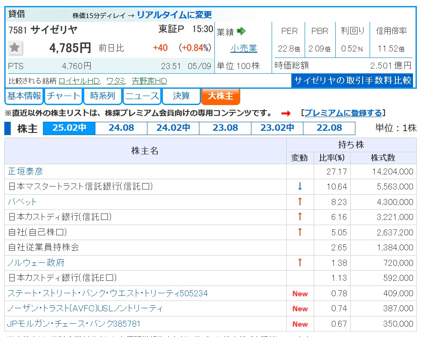Click the star favorite icon beside the price
The width and height of the screenshot is (422, 337).
(x=15, y=48)
